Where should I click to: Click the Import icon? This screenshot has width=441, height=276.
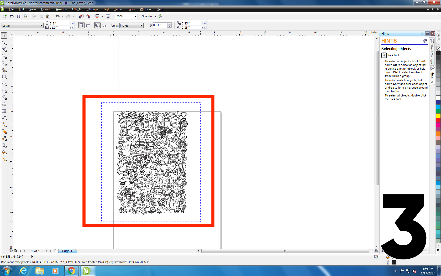81,16
